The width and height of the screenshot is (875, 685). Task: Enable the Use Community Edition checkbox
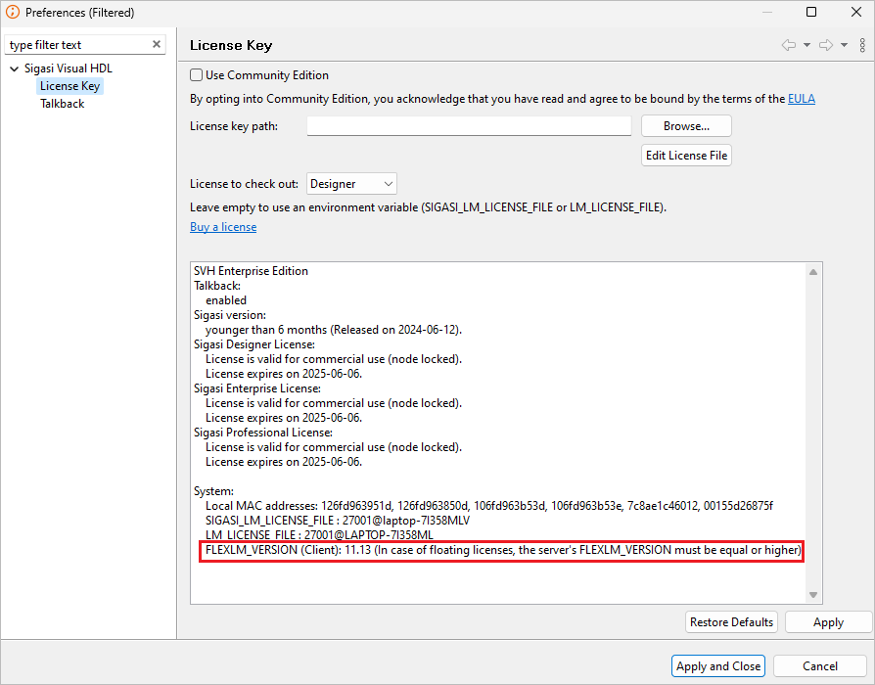[196, 75]
